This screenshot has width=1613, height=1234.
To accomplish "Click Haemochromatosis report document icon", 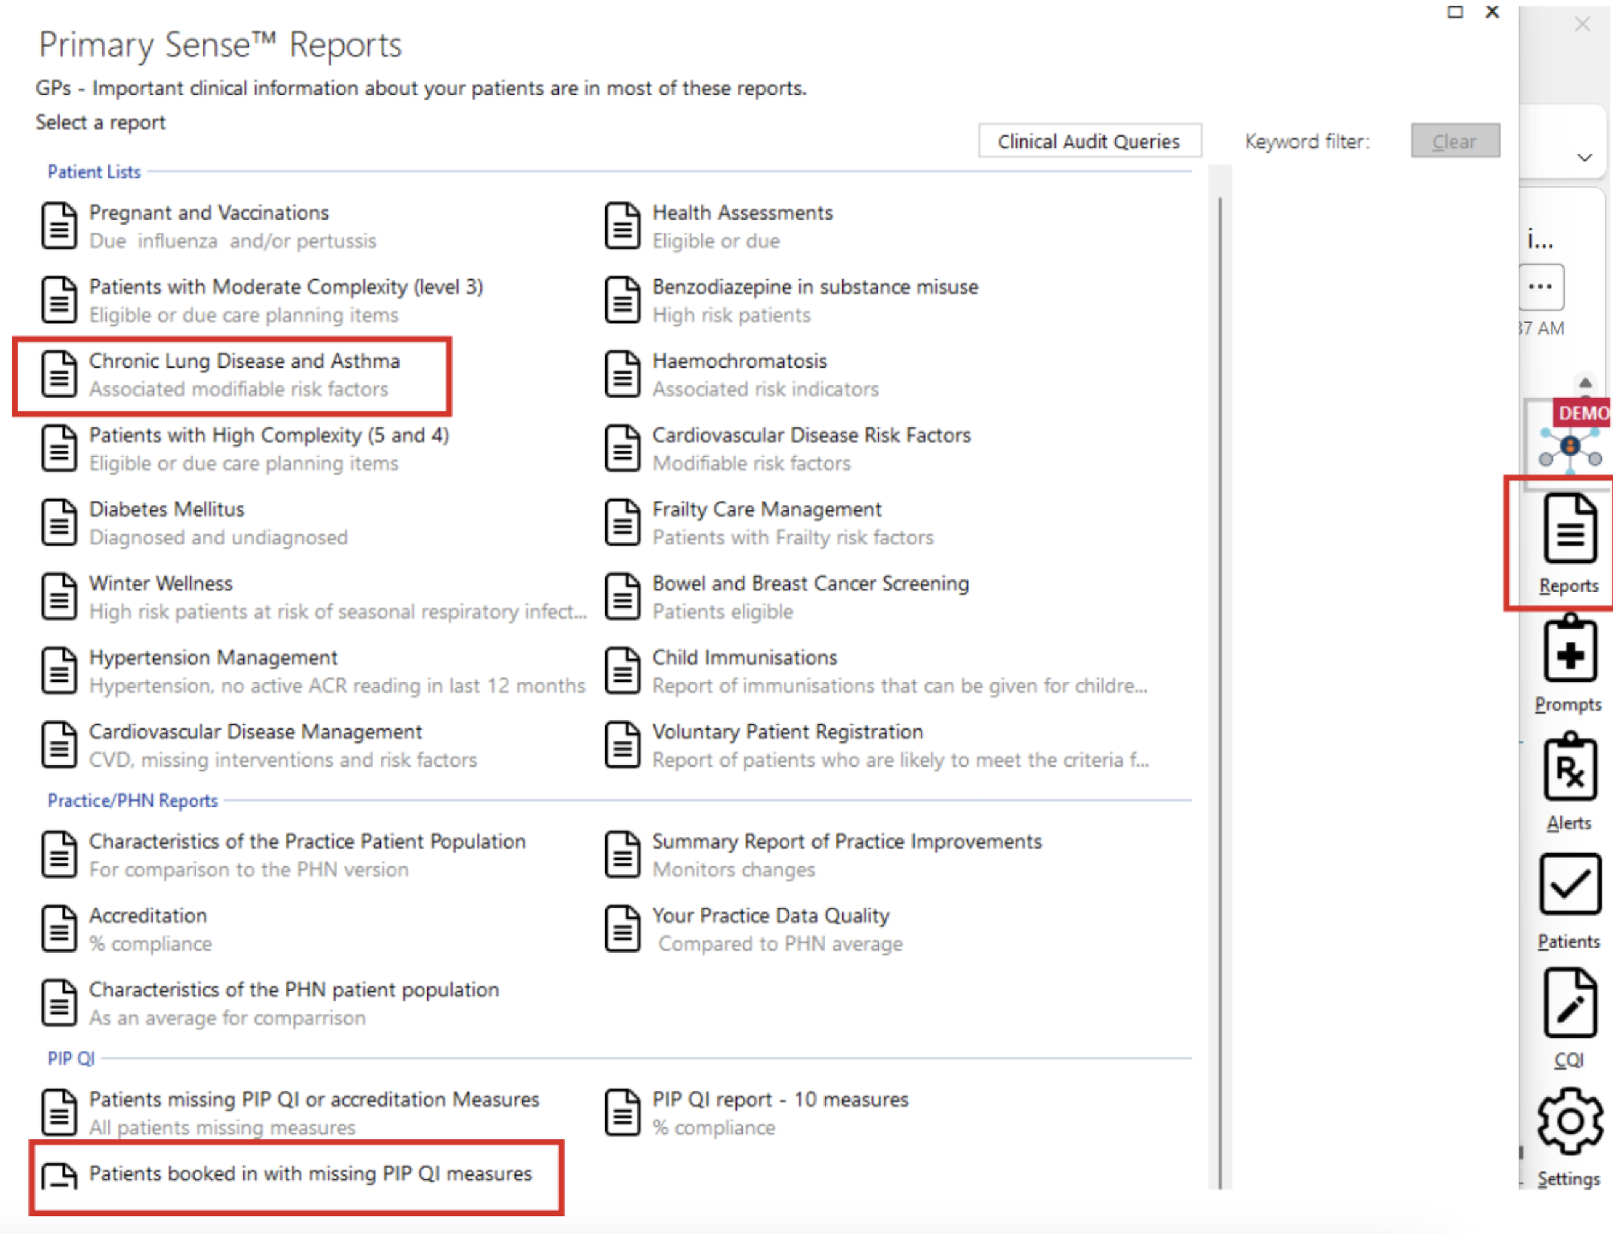I will (x=623, y=374).
